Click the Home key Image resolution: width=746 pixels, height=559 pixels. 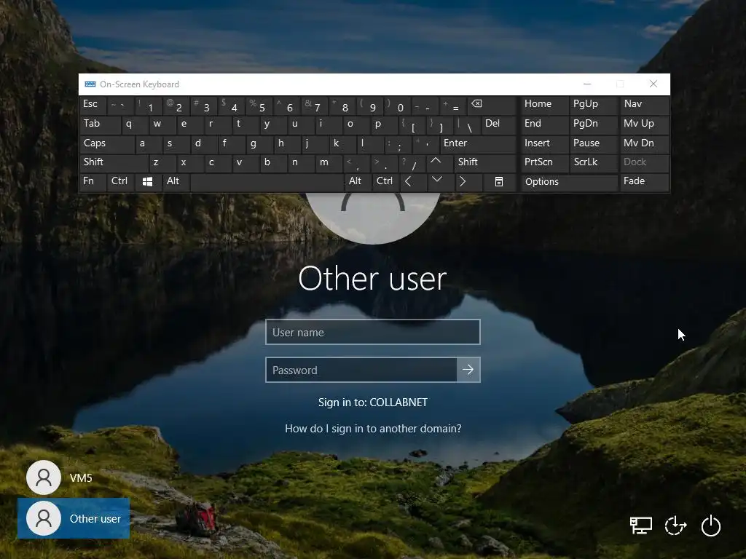coord(544,105)
